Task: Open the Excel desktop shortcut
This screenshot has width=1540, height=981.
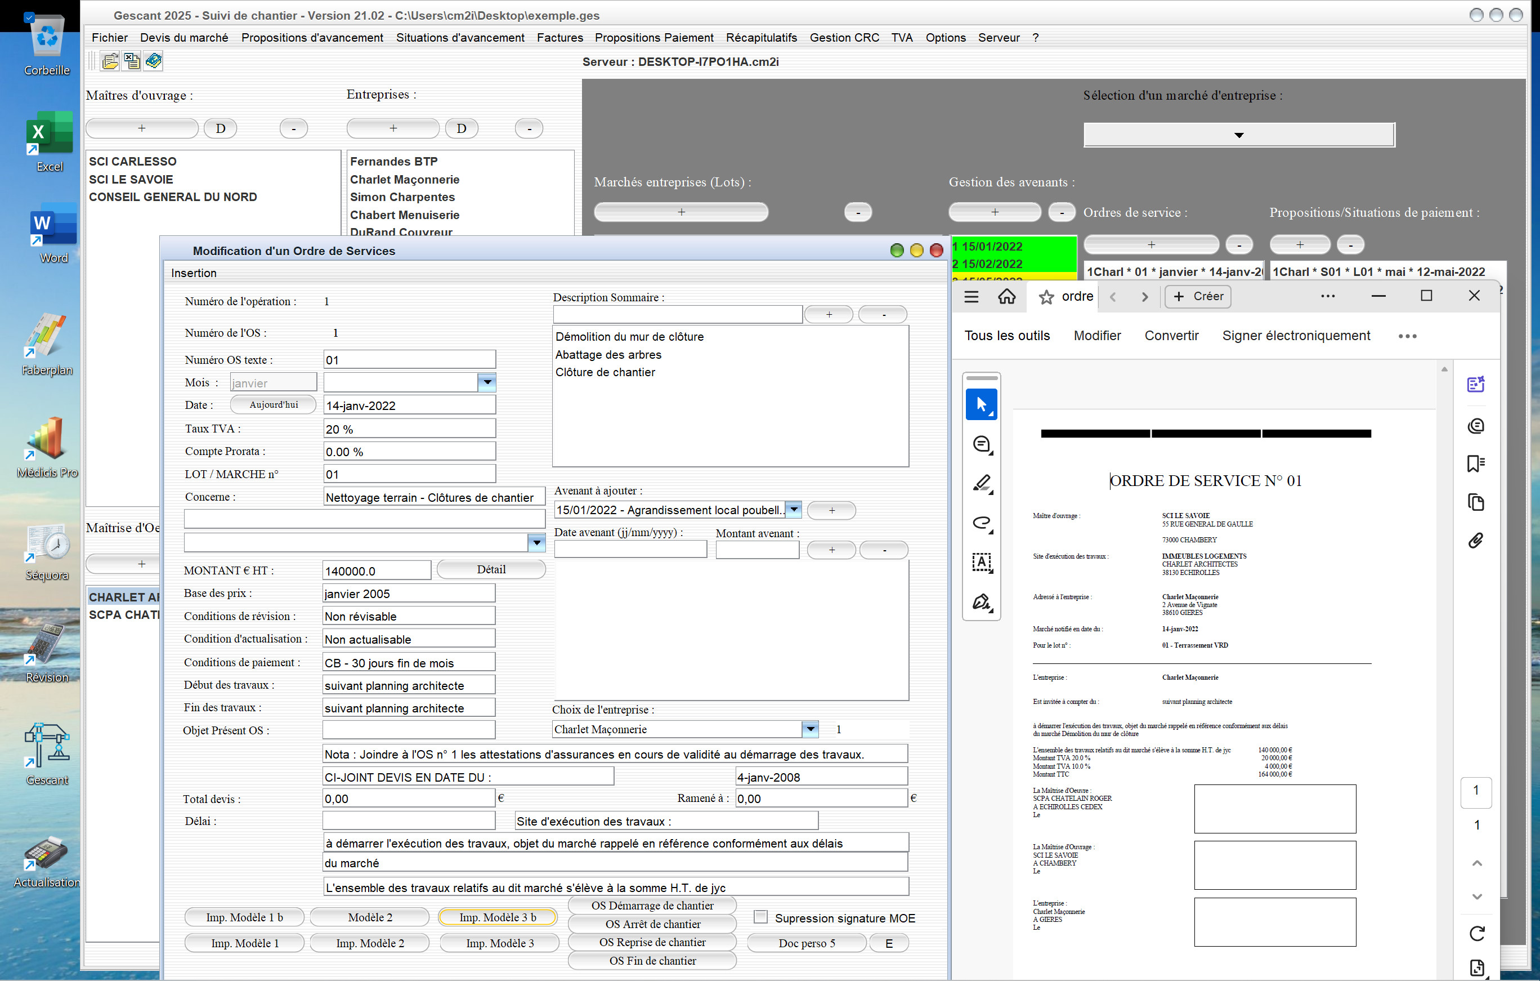Action: pyautogui.click(x=48, y=142)
